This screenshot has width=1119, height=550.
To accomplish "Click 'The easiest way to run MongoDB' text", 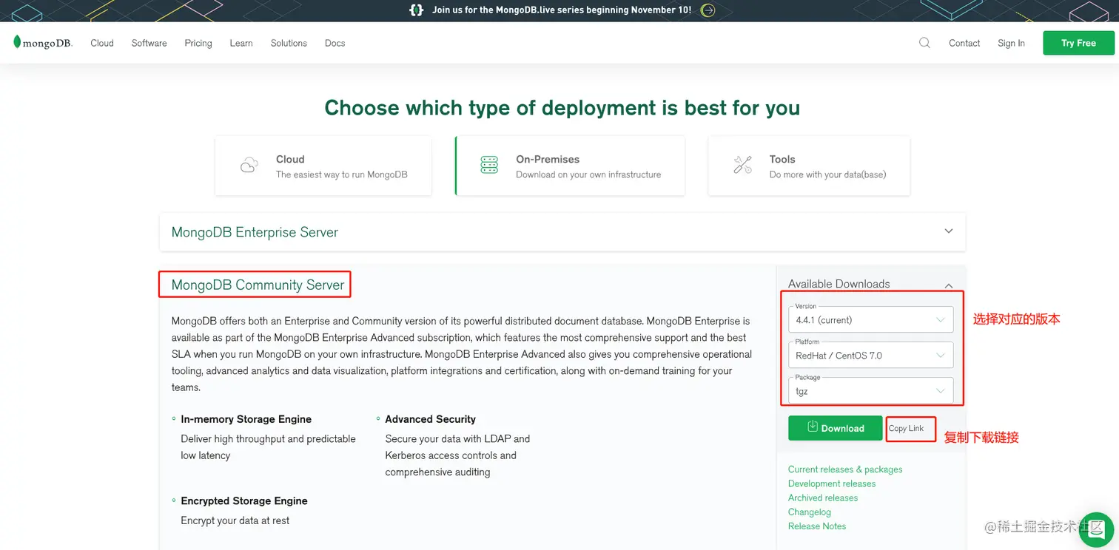I will coord(342,174).
